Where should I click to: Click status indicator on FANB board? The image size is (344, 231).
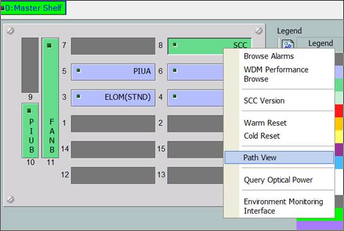[x=49, y=45]
